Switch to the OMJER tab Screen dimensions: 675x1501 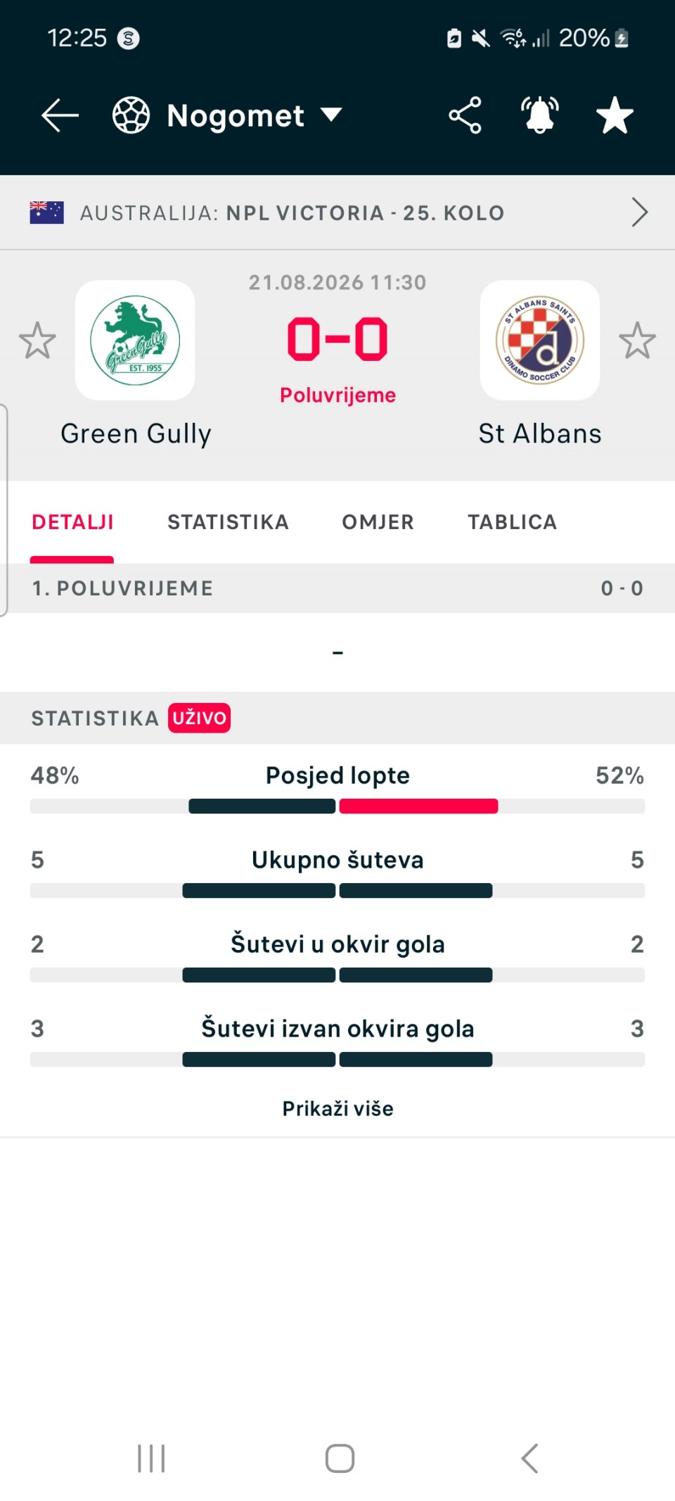378,522
